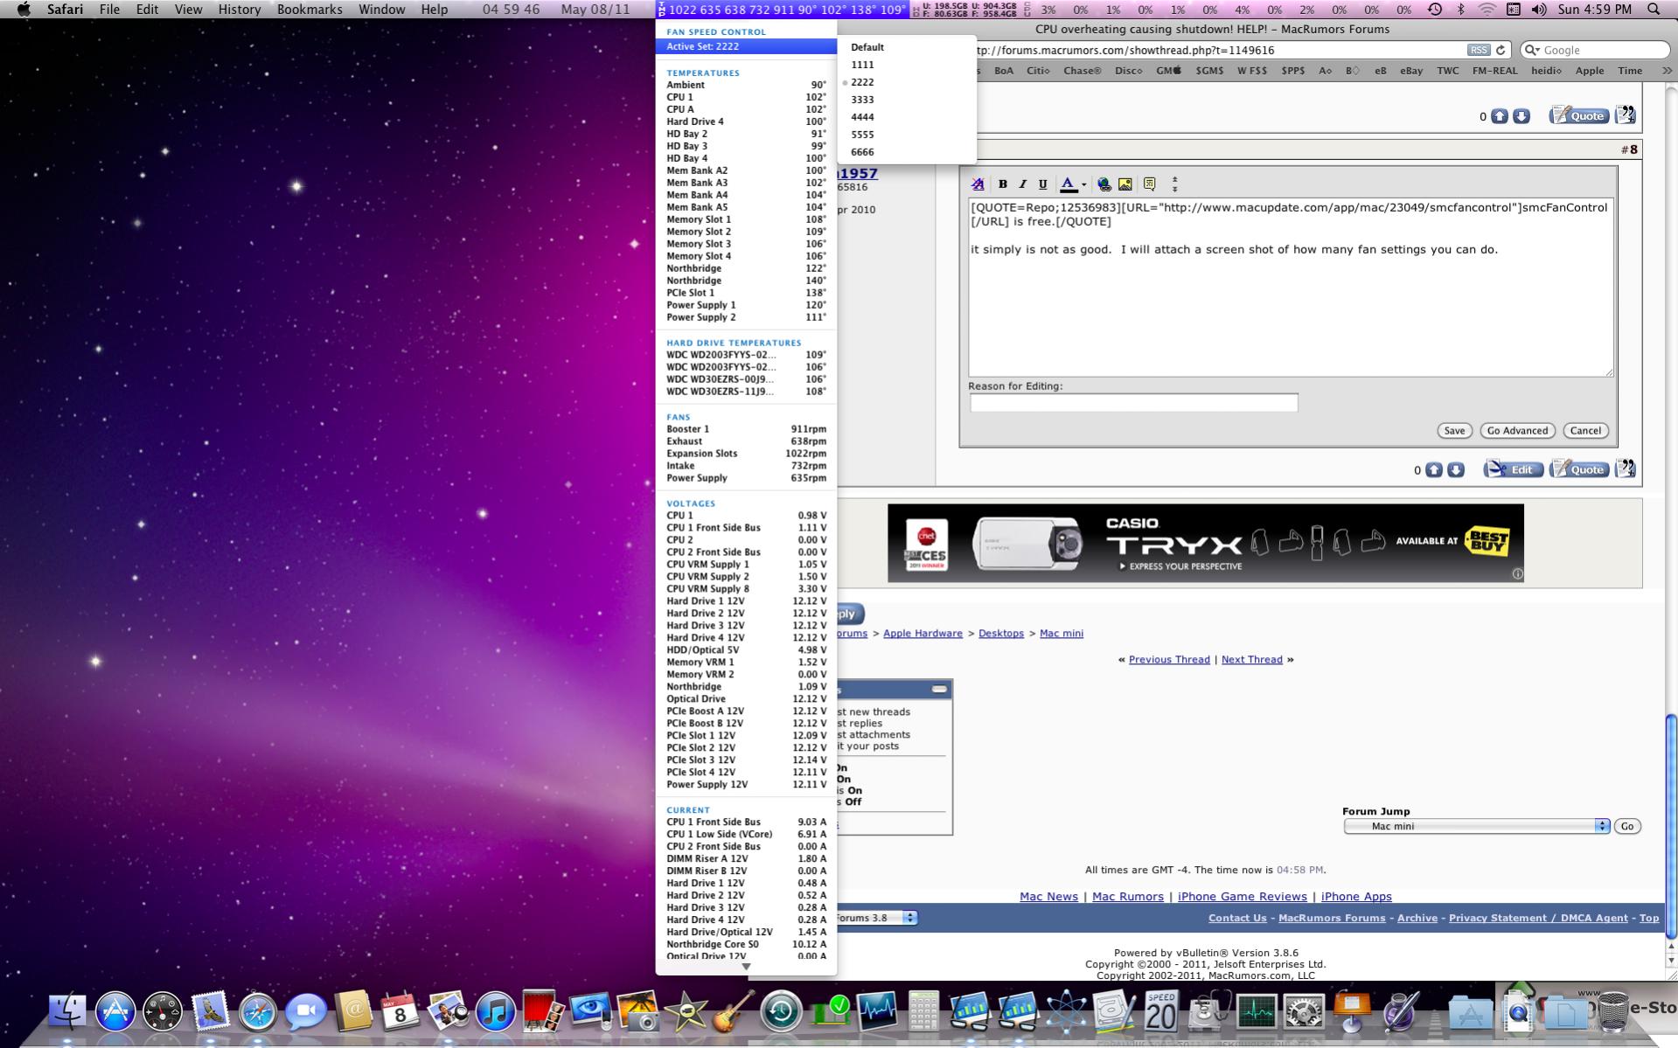Click the Go button next to Forum Jump
The image size is (1678, 1048).
tap(1627, 826)
